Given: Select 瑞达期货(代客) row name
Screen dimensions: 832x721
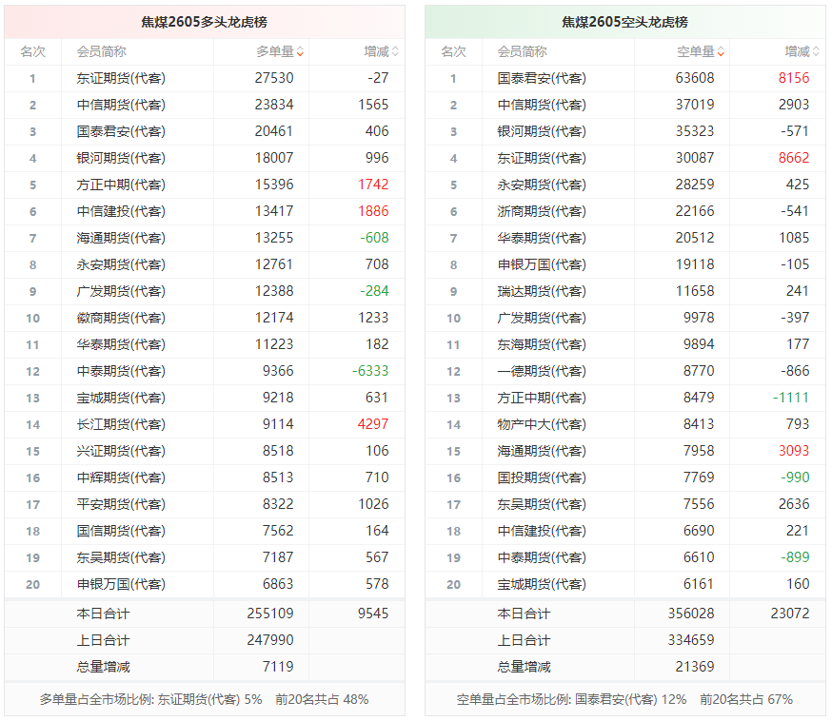Looking at the screenshot, I should click(542, 292).
